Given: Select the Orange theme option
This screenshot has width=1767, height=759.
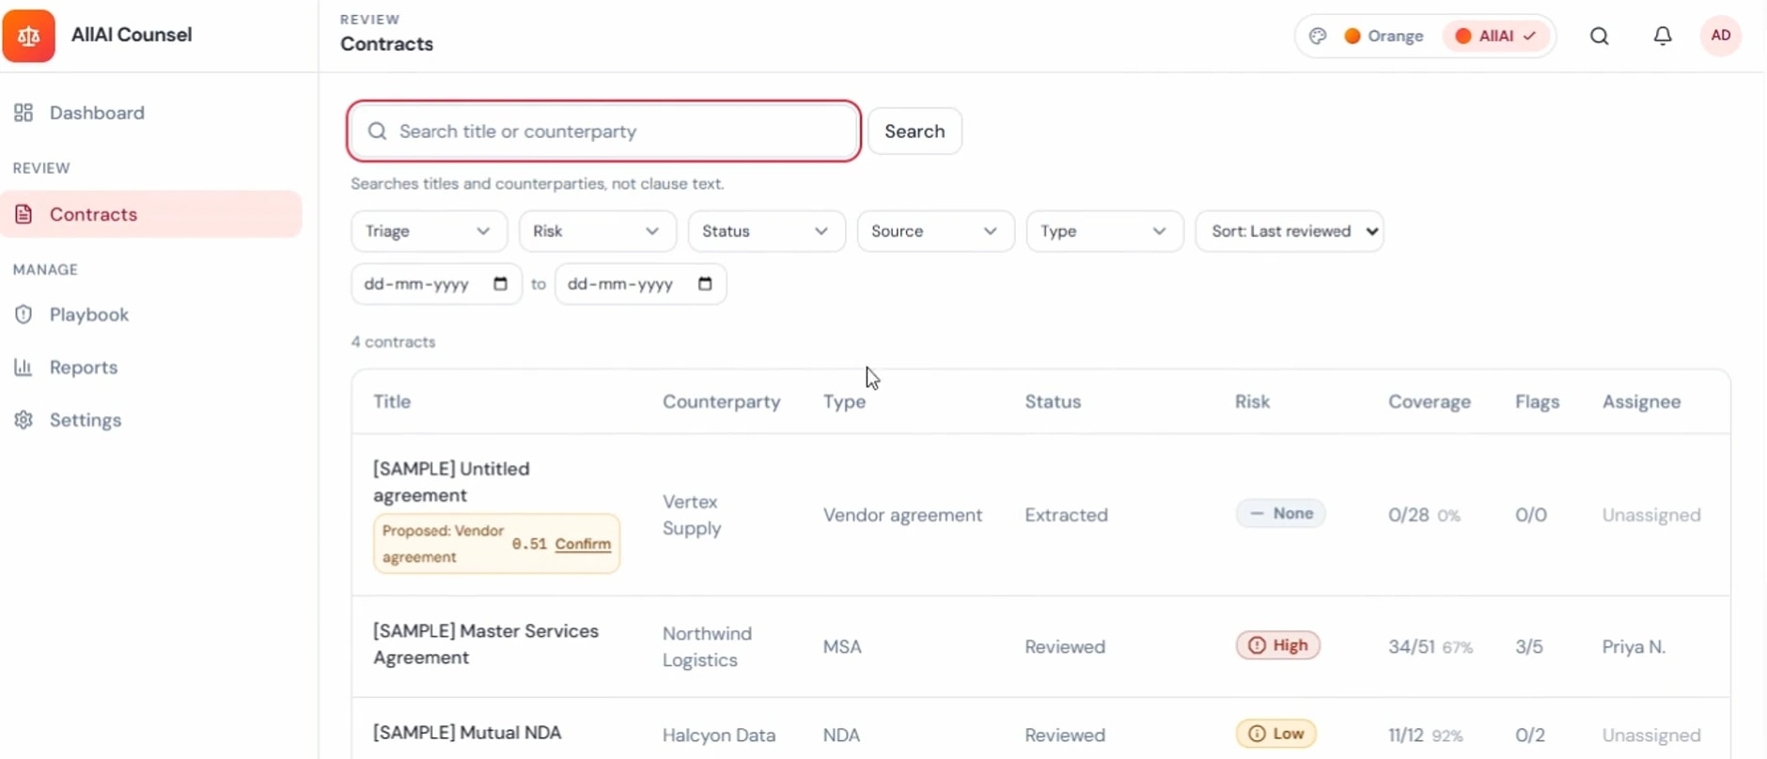Looking at the screenshot, I should click(1384, 36).
